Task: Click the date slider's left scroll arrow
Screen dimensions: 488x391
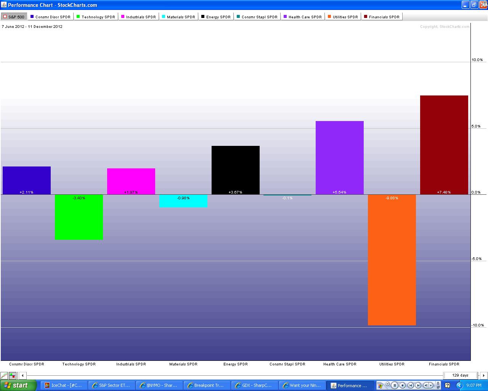Action: (22, 375)
